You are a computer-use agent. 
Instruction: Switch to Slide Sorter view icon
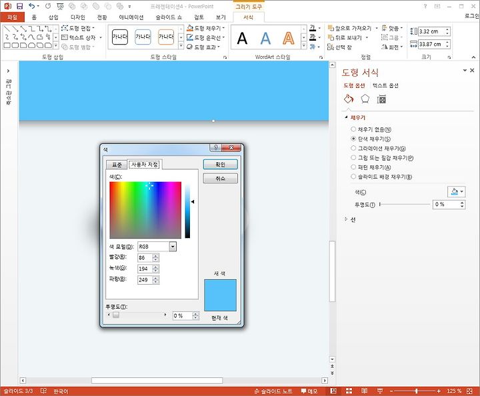click(349, 391)
